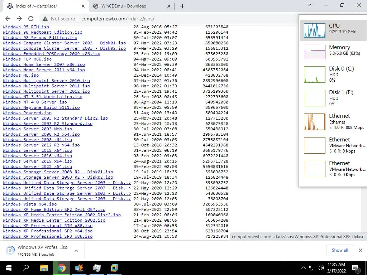Open Windows Embedded POSReady 2009 x86.iso link
Screen dimensions: 367x275
[51, 54]
